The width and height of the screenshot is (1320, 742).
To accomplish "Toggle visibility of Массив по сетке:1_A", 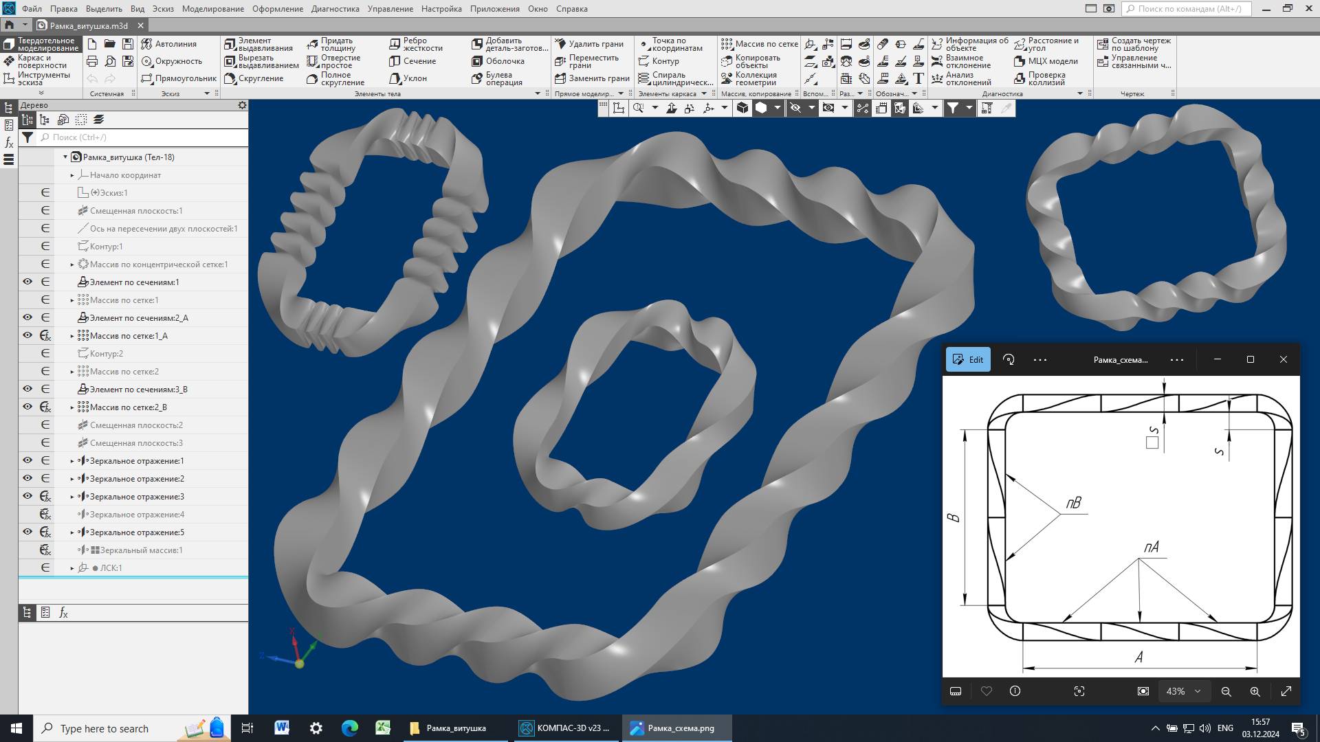I will pos(27,335).
